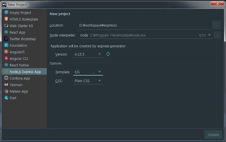Click the Node.js Express App icon

tap(6, 71)
